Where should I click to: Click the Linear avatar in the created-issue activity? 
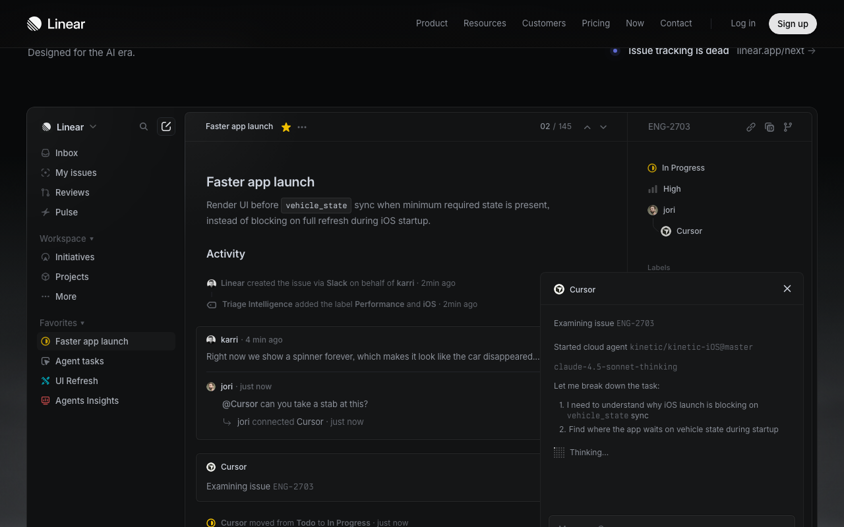pos(212,283)
